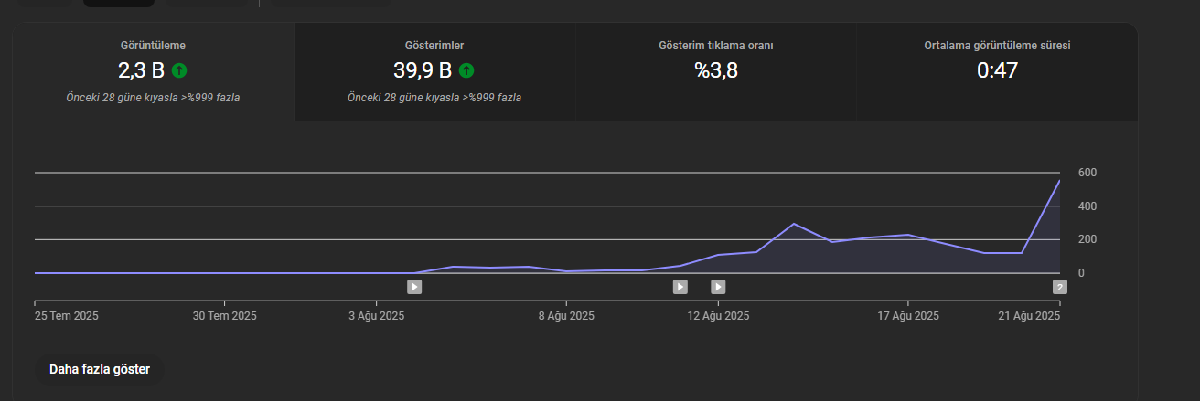Screen dimensions: 1200x401
Task: Click the 39,9 B impressions value
Action: coord(423,70)
